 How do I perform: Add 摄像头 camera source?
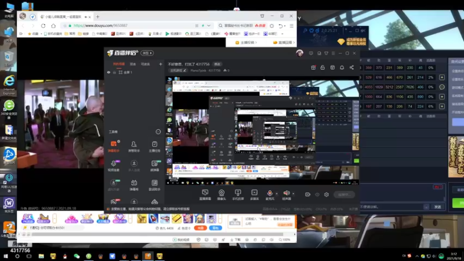[222, 195]
